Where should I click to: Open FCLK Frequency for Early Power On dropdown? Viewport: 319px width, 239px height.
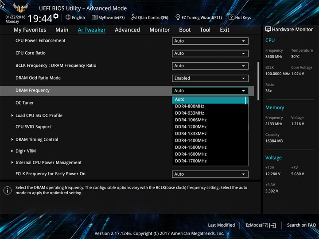tap(210, 174)
